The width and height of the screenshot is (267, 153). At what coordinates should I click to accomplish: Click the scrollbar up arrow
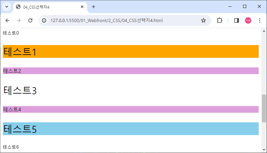pos(264,31)
